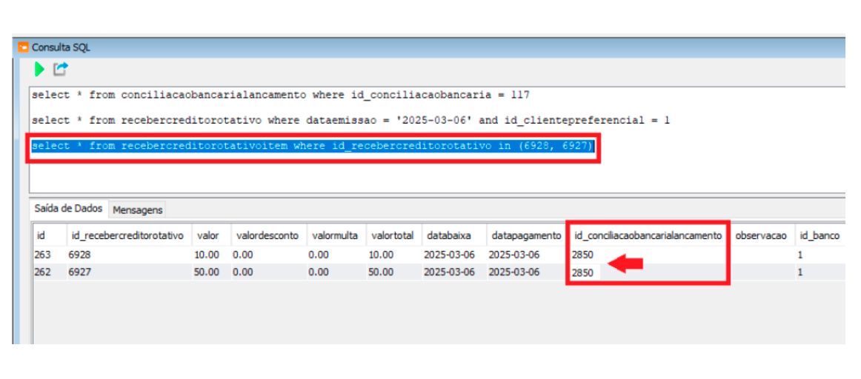The image size is (861, 379).
Task: Click the valormulta column header
Action: 336,235
